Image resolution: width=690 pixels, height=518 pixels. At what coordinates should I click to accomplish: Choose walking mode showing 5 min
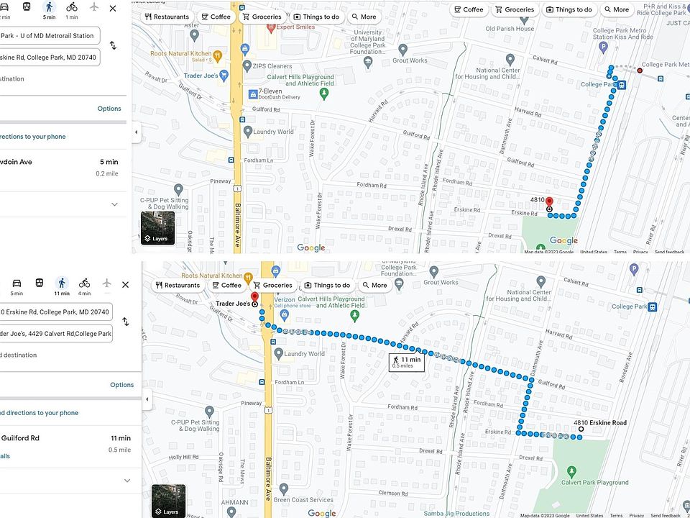pos(50,9)
